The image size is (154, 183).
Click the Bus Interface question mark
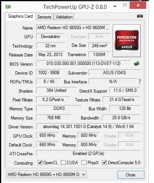[x=140, y=82]
